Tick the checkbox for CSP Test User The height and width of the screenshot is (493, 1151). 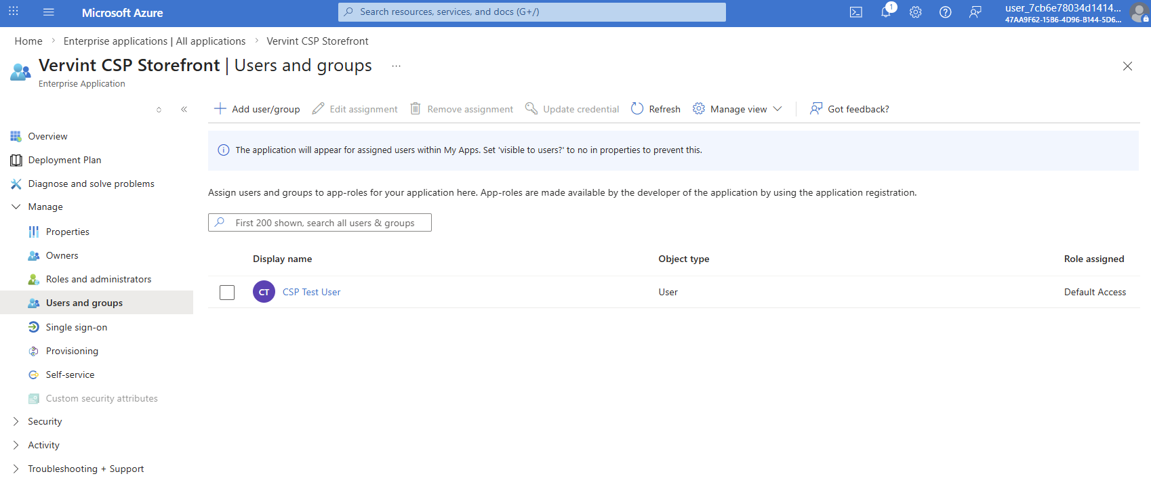click(227, 293)
